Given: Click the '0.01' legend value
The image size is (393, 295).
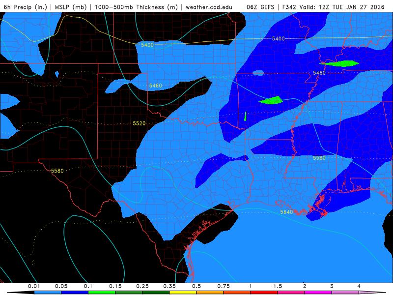Looking at the screenshot, I should click(x=34, y=286).
